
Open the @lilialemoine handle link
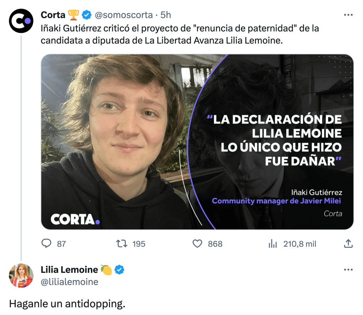tap(70, 282)
